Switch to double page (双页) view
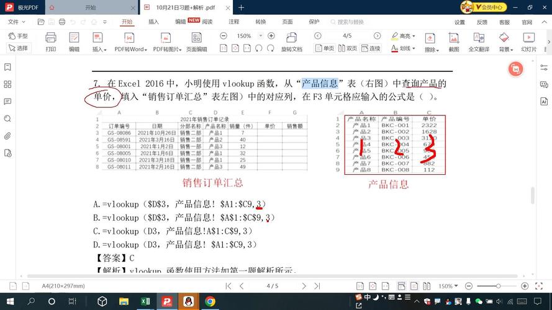 point(348,48)
